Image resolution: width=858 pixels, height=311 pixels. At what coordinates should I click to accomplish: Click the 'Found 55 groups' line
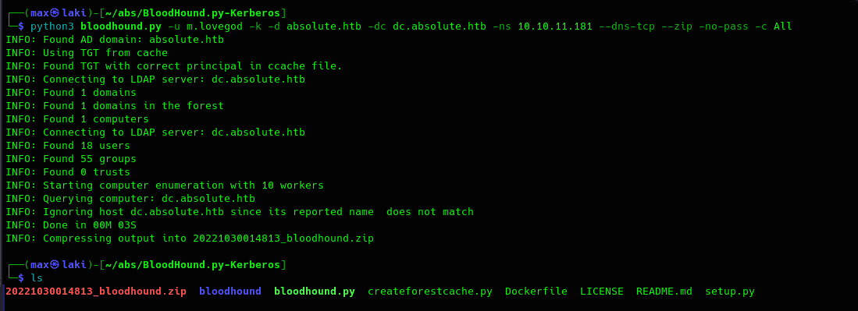tap(71, 159)
